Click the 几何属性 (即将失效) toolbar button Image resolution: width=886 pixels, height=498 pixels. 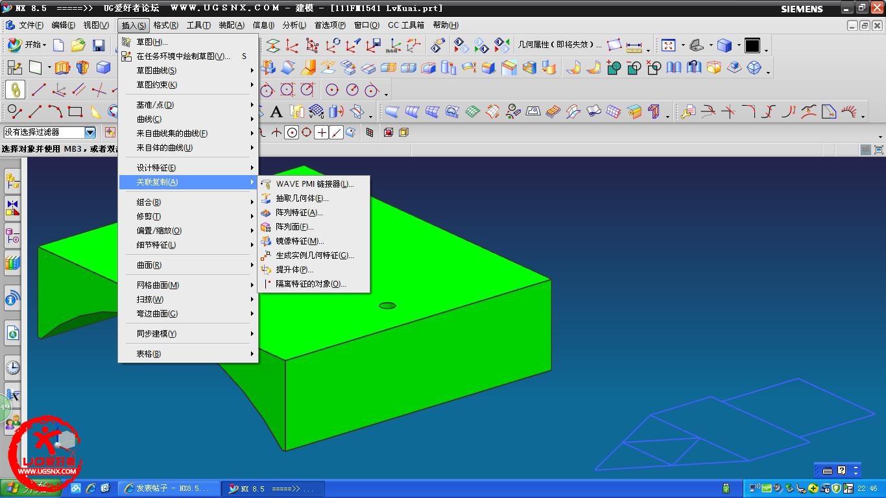click(560, 45)
